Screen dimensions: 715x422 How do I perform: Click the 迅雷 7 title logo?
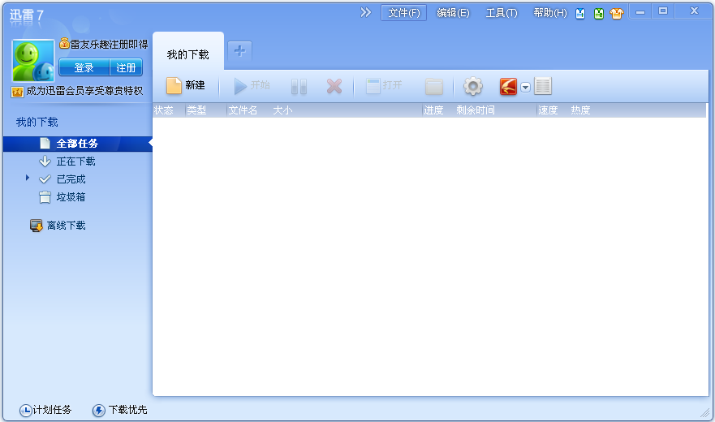[27, 15]
